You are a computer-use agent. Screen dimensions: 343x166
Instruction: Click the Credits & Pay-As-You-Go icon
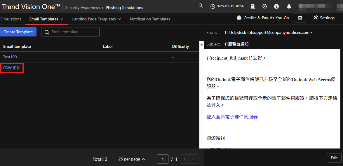(239, 18)
